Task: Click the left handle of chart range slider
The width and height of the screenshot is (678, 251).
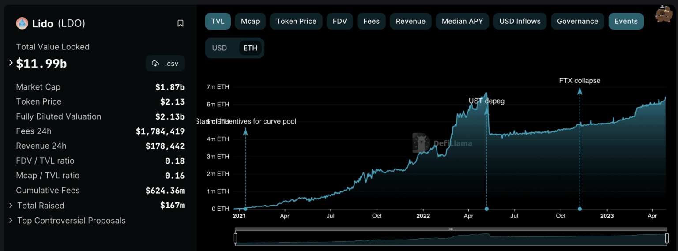Action: [x=235, y=239]
